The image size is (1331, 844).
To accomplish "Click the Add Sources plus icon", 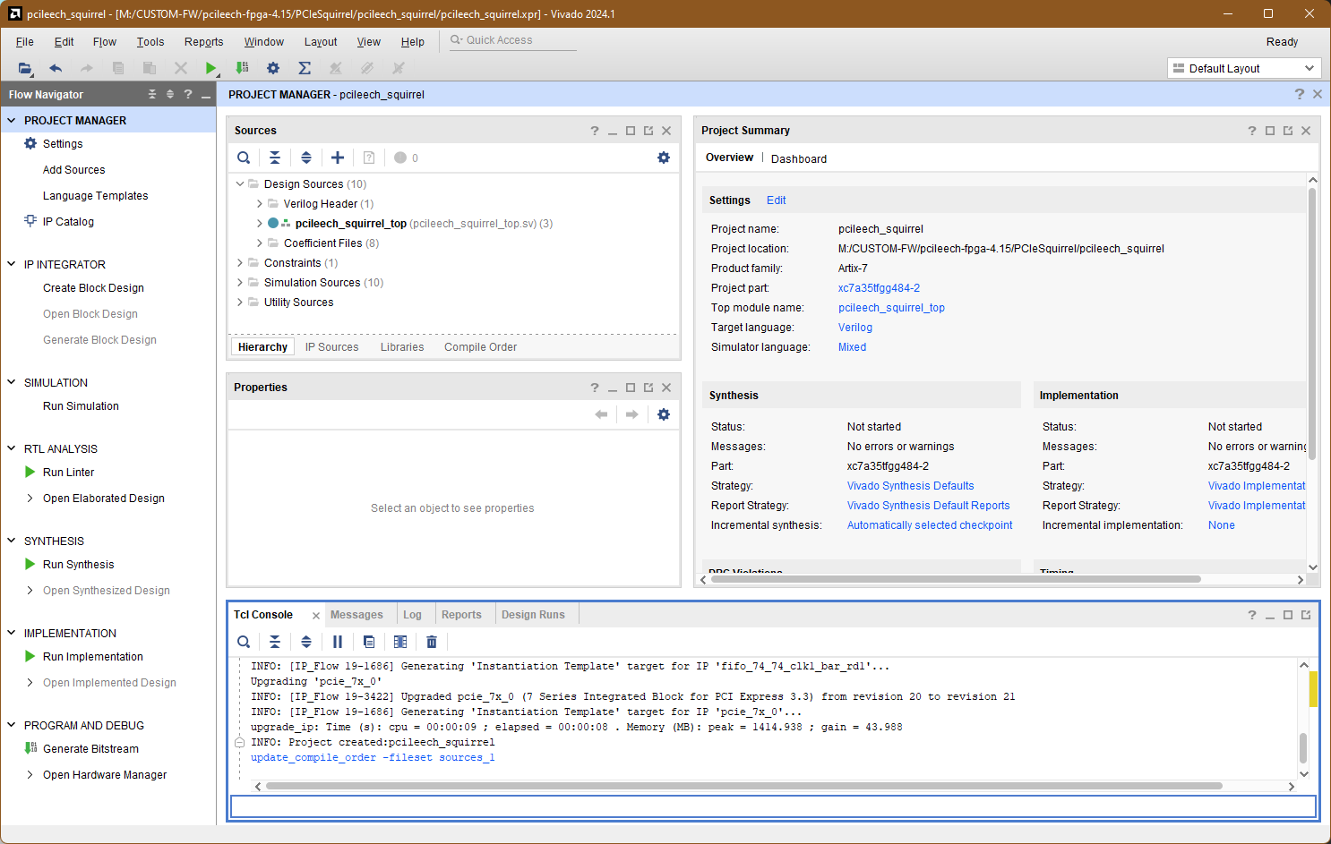I will 338,158.
